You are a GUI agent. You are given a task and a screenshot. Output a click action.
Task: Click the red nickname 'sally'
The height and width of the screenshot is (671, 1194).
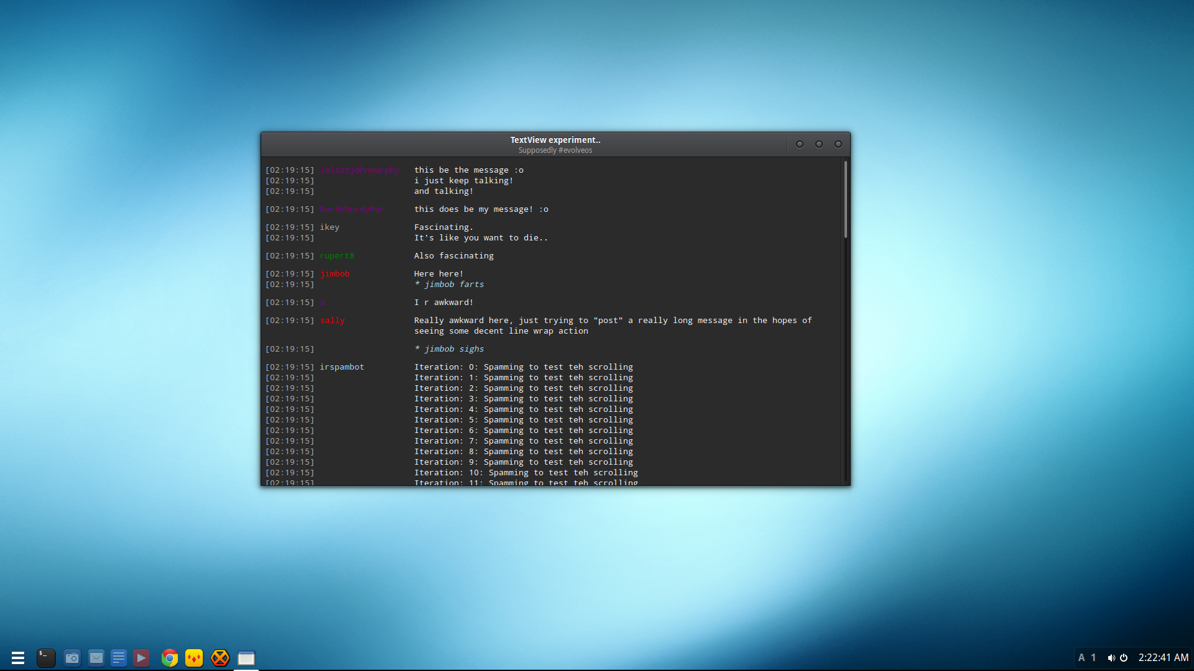[332, 321]
